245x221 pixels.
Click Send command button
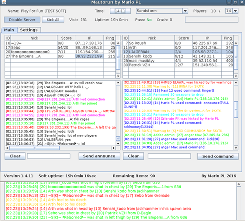(x=218, y=156)
